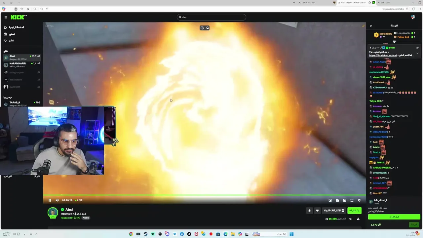423x238 pixels.
Task: Open the hamburger menu beside Kick logo
Action: point(6,17)
